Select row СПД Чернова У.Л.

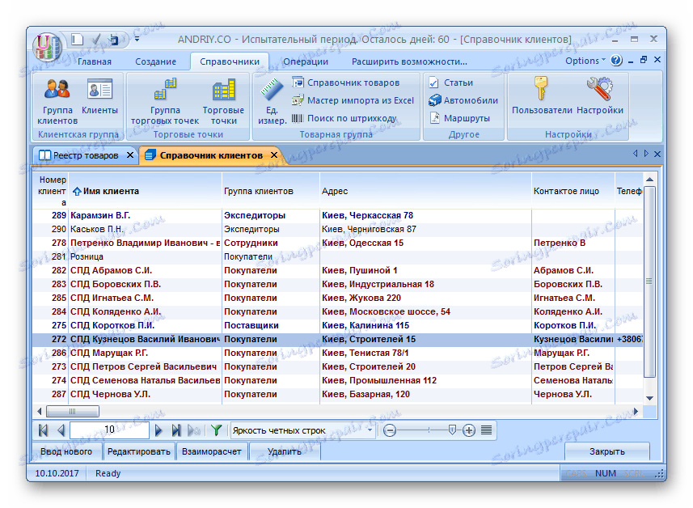coord(338,394)
